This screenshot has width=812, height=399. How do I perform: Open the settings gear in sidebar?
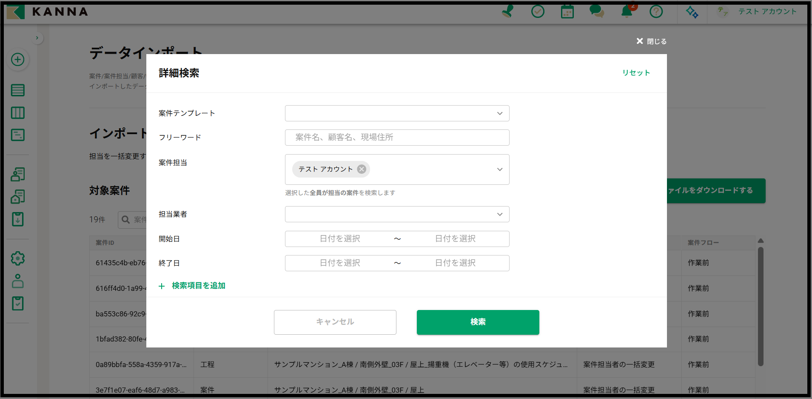coord(17,258)
